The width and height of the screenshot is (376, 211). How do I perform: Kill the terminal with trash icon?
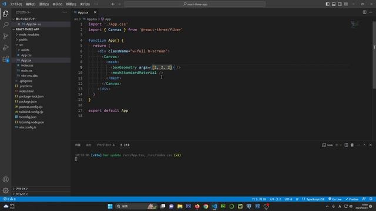(352, 145)
